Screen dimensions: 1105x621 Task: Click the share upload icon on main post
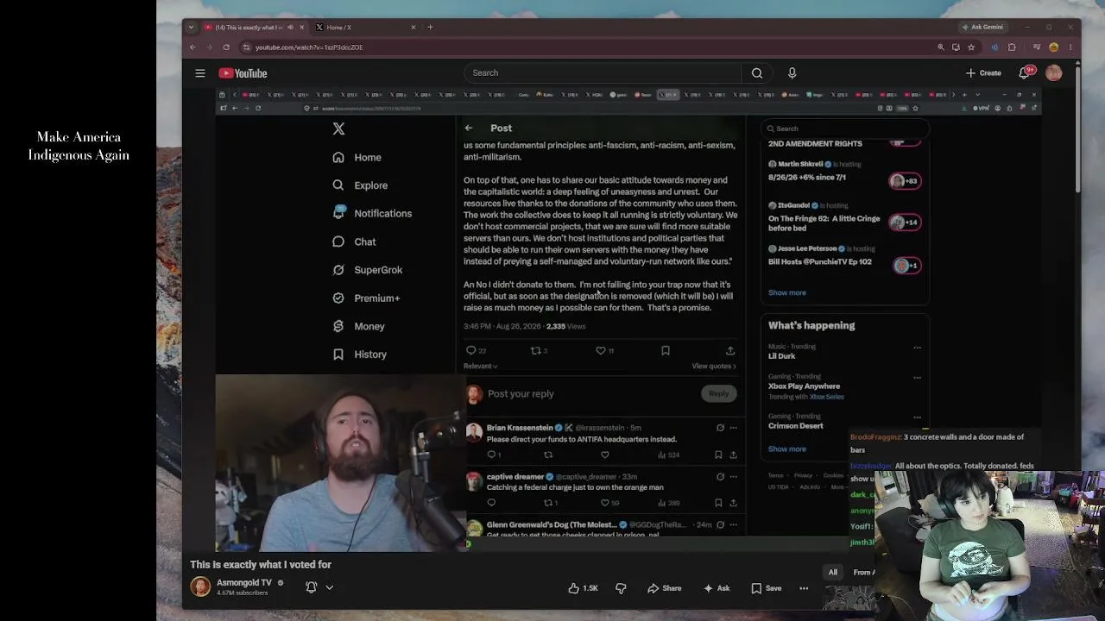coord(730,350)
